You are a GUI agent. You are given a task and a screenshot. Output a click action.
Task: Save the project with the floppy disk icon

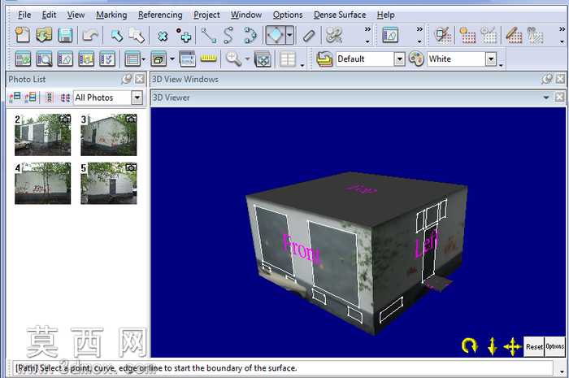[x=65, y=36]
